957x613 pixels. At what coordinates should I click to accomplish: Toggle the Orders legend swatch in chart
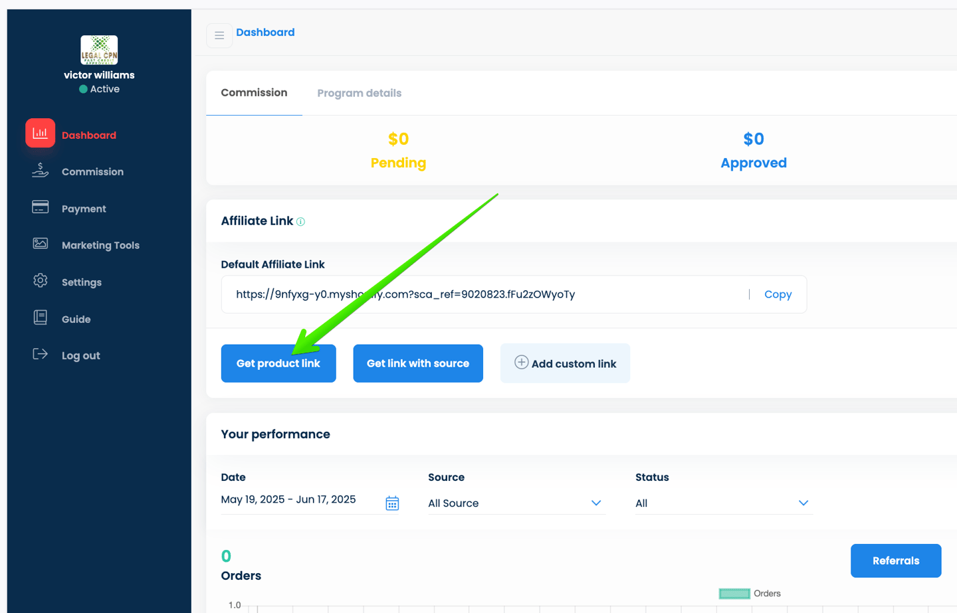coord(734,594)
